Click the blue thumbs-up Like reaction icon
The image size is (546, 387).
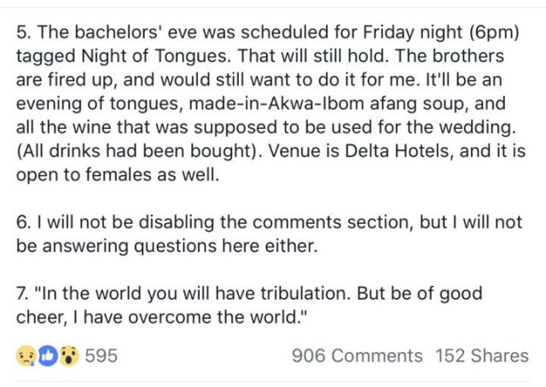point(47,355)
